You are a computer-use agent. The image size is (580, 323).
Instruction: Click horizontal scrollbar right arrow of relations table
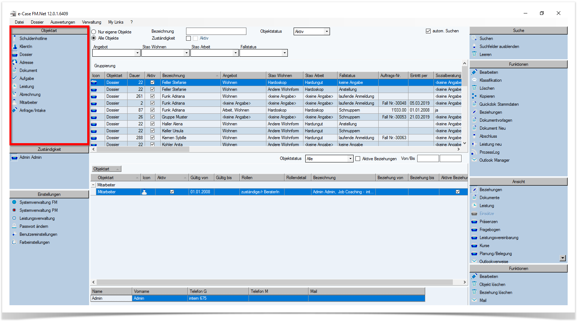pyautogui.click(x=464, y=282)
